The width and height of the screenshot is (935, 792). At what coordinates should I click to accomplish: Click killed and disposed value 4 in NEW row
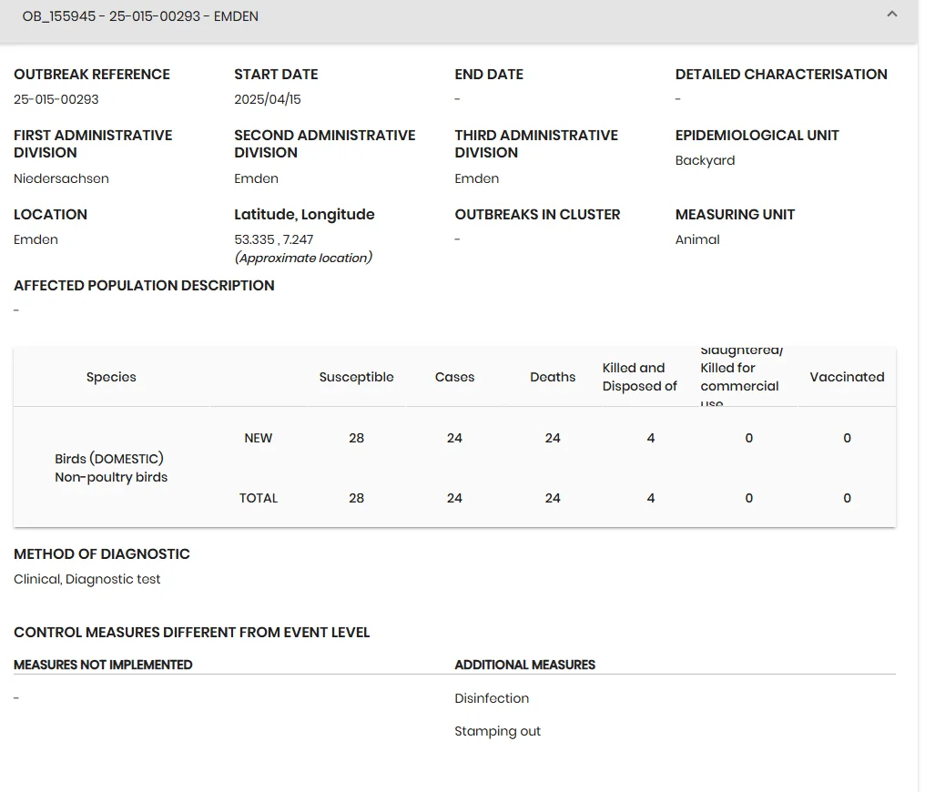pyautogui.click(x=651, y=438)
